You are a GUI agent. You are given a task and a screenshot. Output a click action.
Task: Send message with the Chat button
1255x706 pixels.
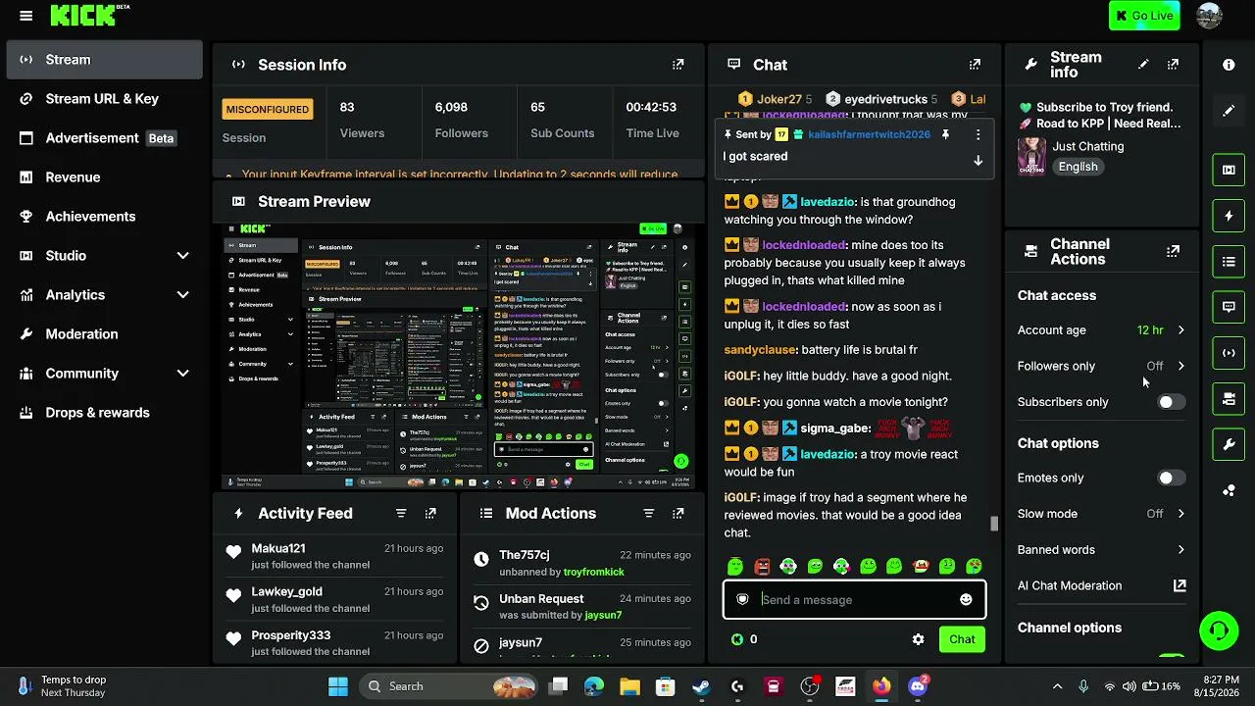[962, 639]
